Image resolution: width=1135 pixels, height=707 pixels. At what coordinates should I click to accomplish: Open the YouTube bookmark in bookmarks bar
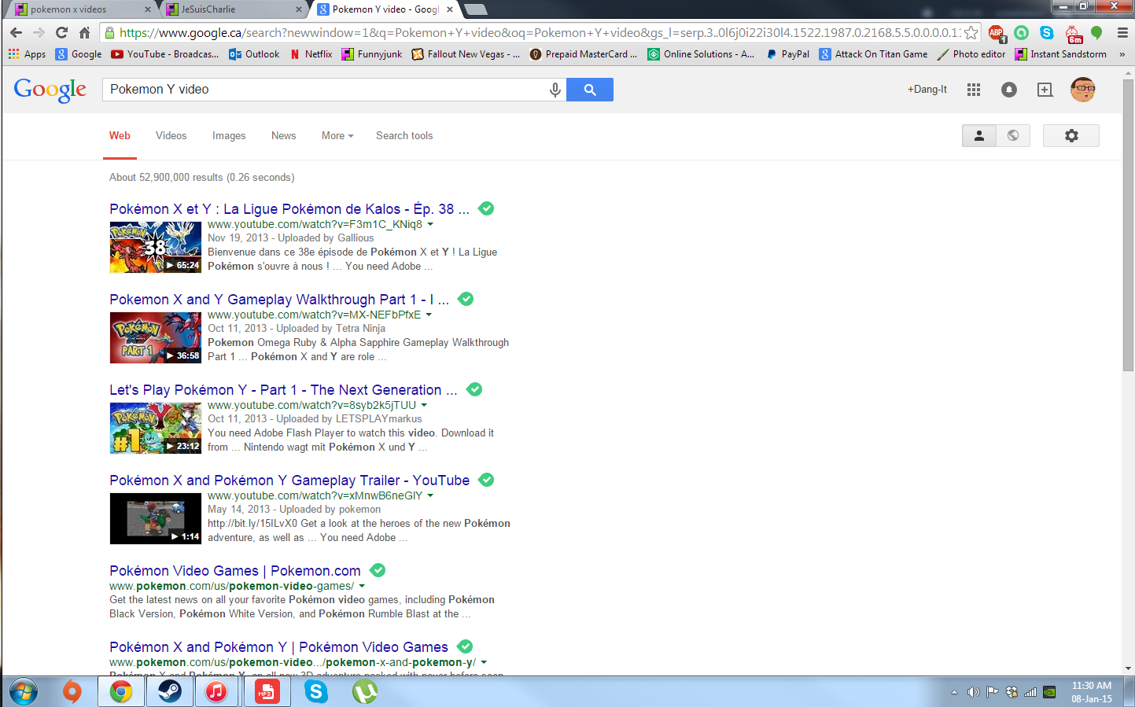(164, 54)
